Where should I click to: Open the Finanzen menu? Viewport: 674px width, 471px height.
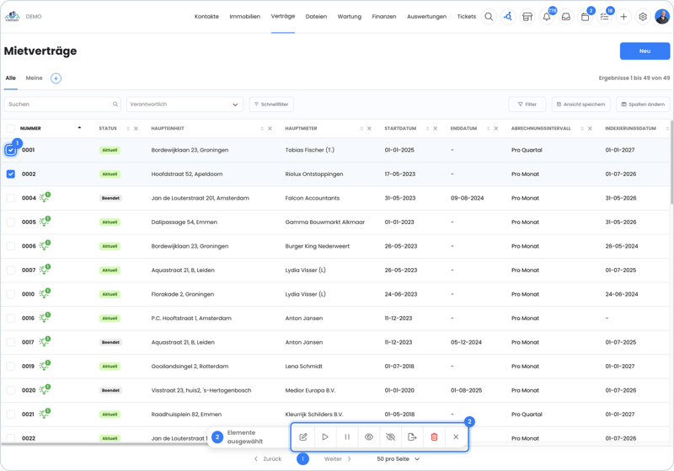384,17
